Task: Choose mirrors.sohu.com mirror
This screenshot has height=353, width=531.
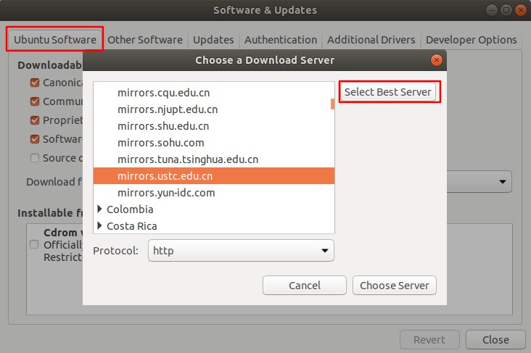Action: pyautogui.click(x=160, y=143)
